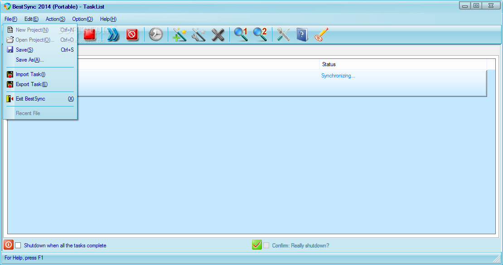This screenshot has width=503, height=265.
Task: Choose Save As(A)... menu entry
Action: click(x=40, y=60)
